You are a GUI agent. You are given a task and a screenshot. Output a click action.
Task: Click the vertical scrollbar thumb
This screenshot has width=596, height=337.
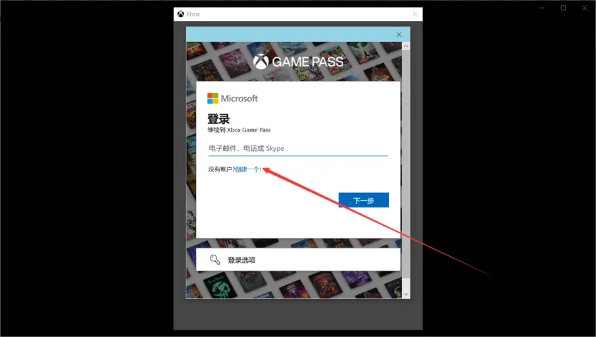[406, 163]
